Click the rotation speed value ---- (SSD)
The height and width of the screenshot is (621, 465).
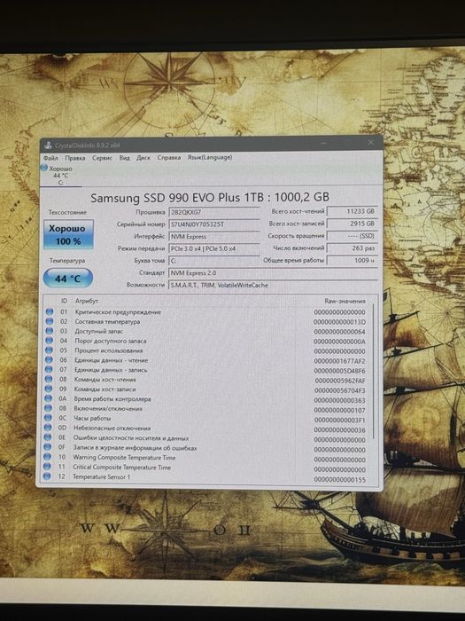point(353,236)
